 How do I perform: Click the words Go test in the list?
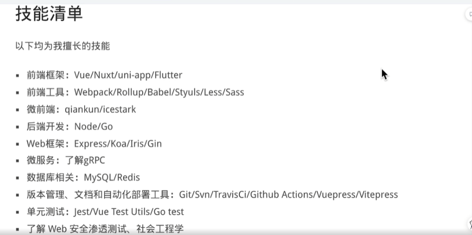coord(169,212)
